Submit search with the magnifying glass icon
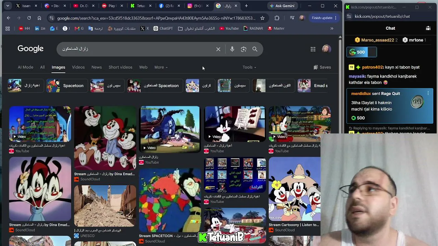 (255, 49)
